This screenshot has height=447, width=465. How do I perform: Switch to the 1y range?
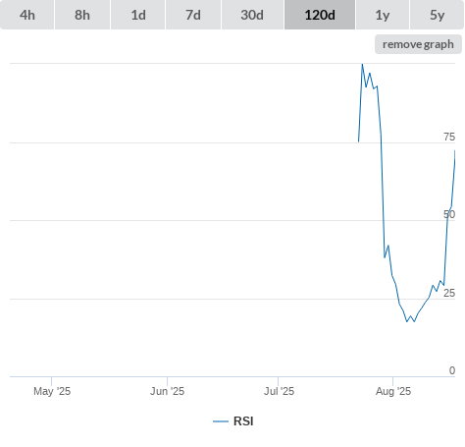pyautogui.click(x=383, y=15)
